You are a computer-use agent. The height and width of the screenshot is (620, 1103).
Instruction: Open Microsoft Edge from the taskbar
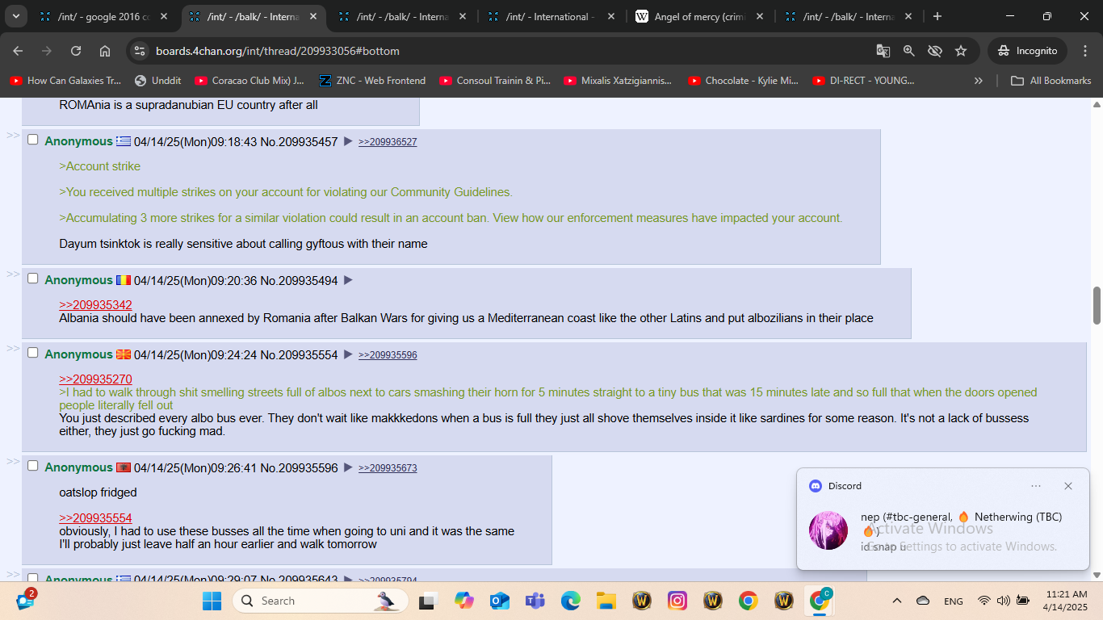[571, 601]
